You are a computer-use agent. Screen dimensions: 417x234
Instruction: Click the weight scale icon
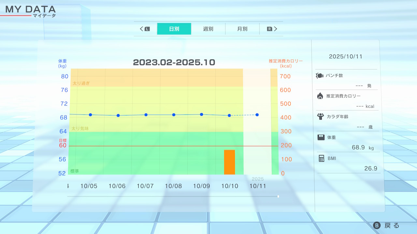[x=321, y=137]
